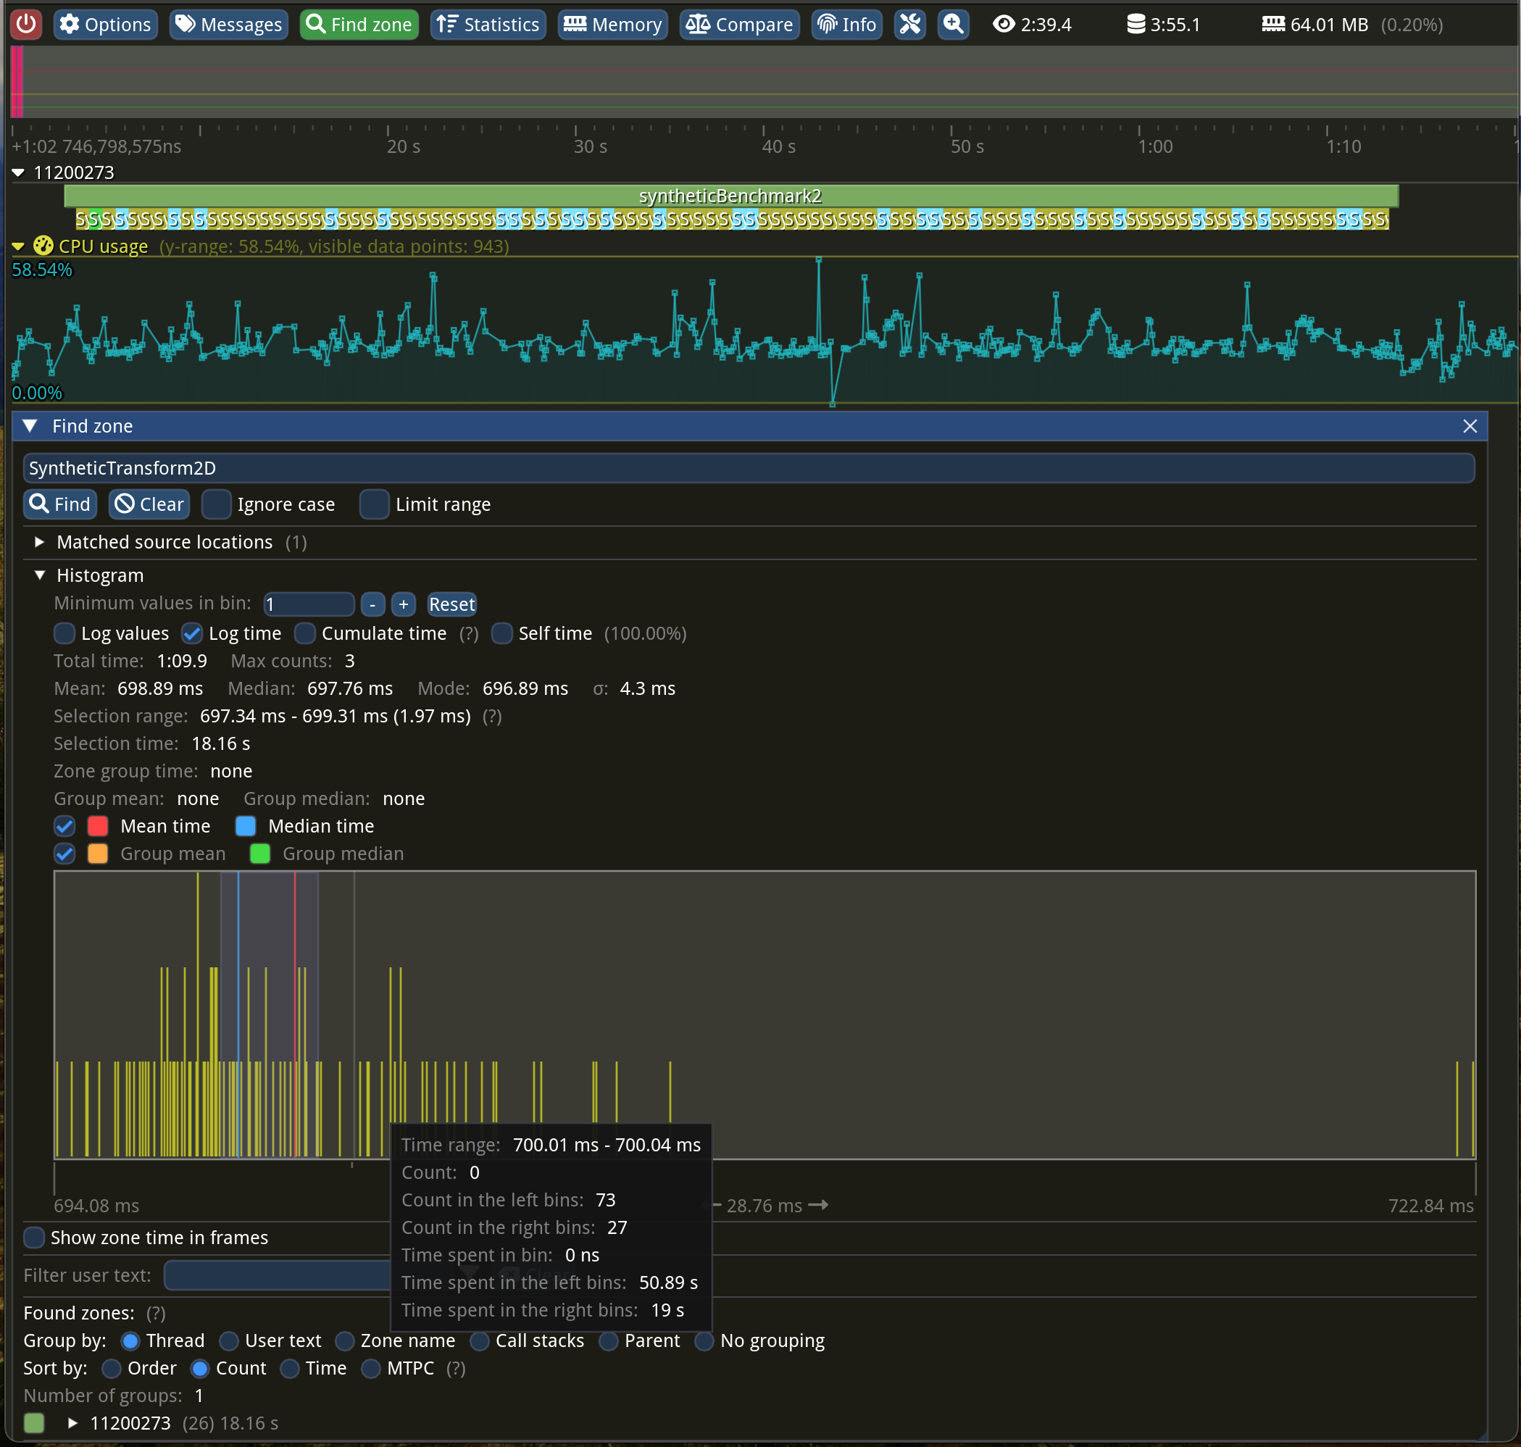Toggle the Self time checkbox

point(504,633)
